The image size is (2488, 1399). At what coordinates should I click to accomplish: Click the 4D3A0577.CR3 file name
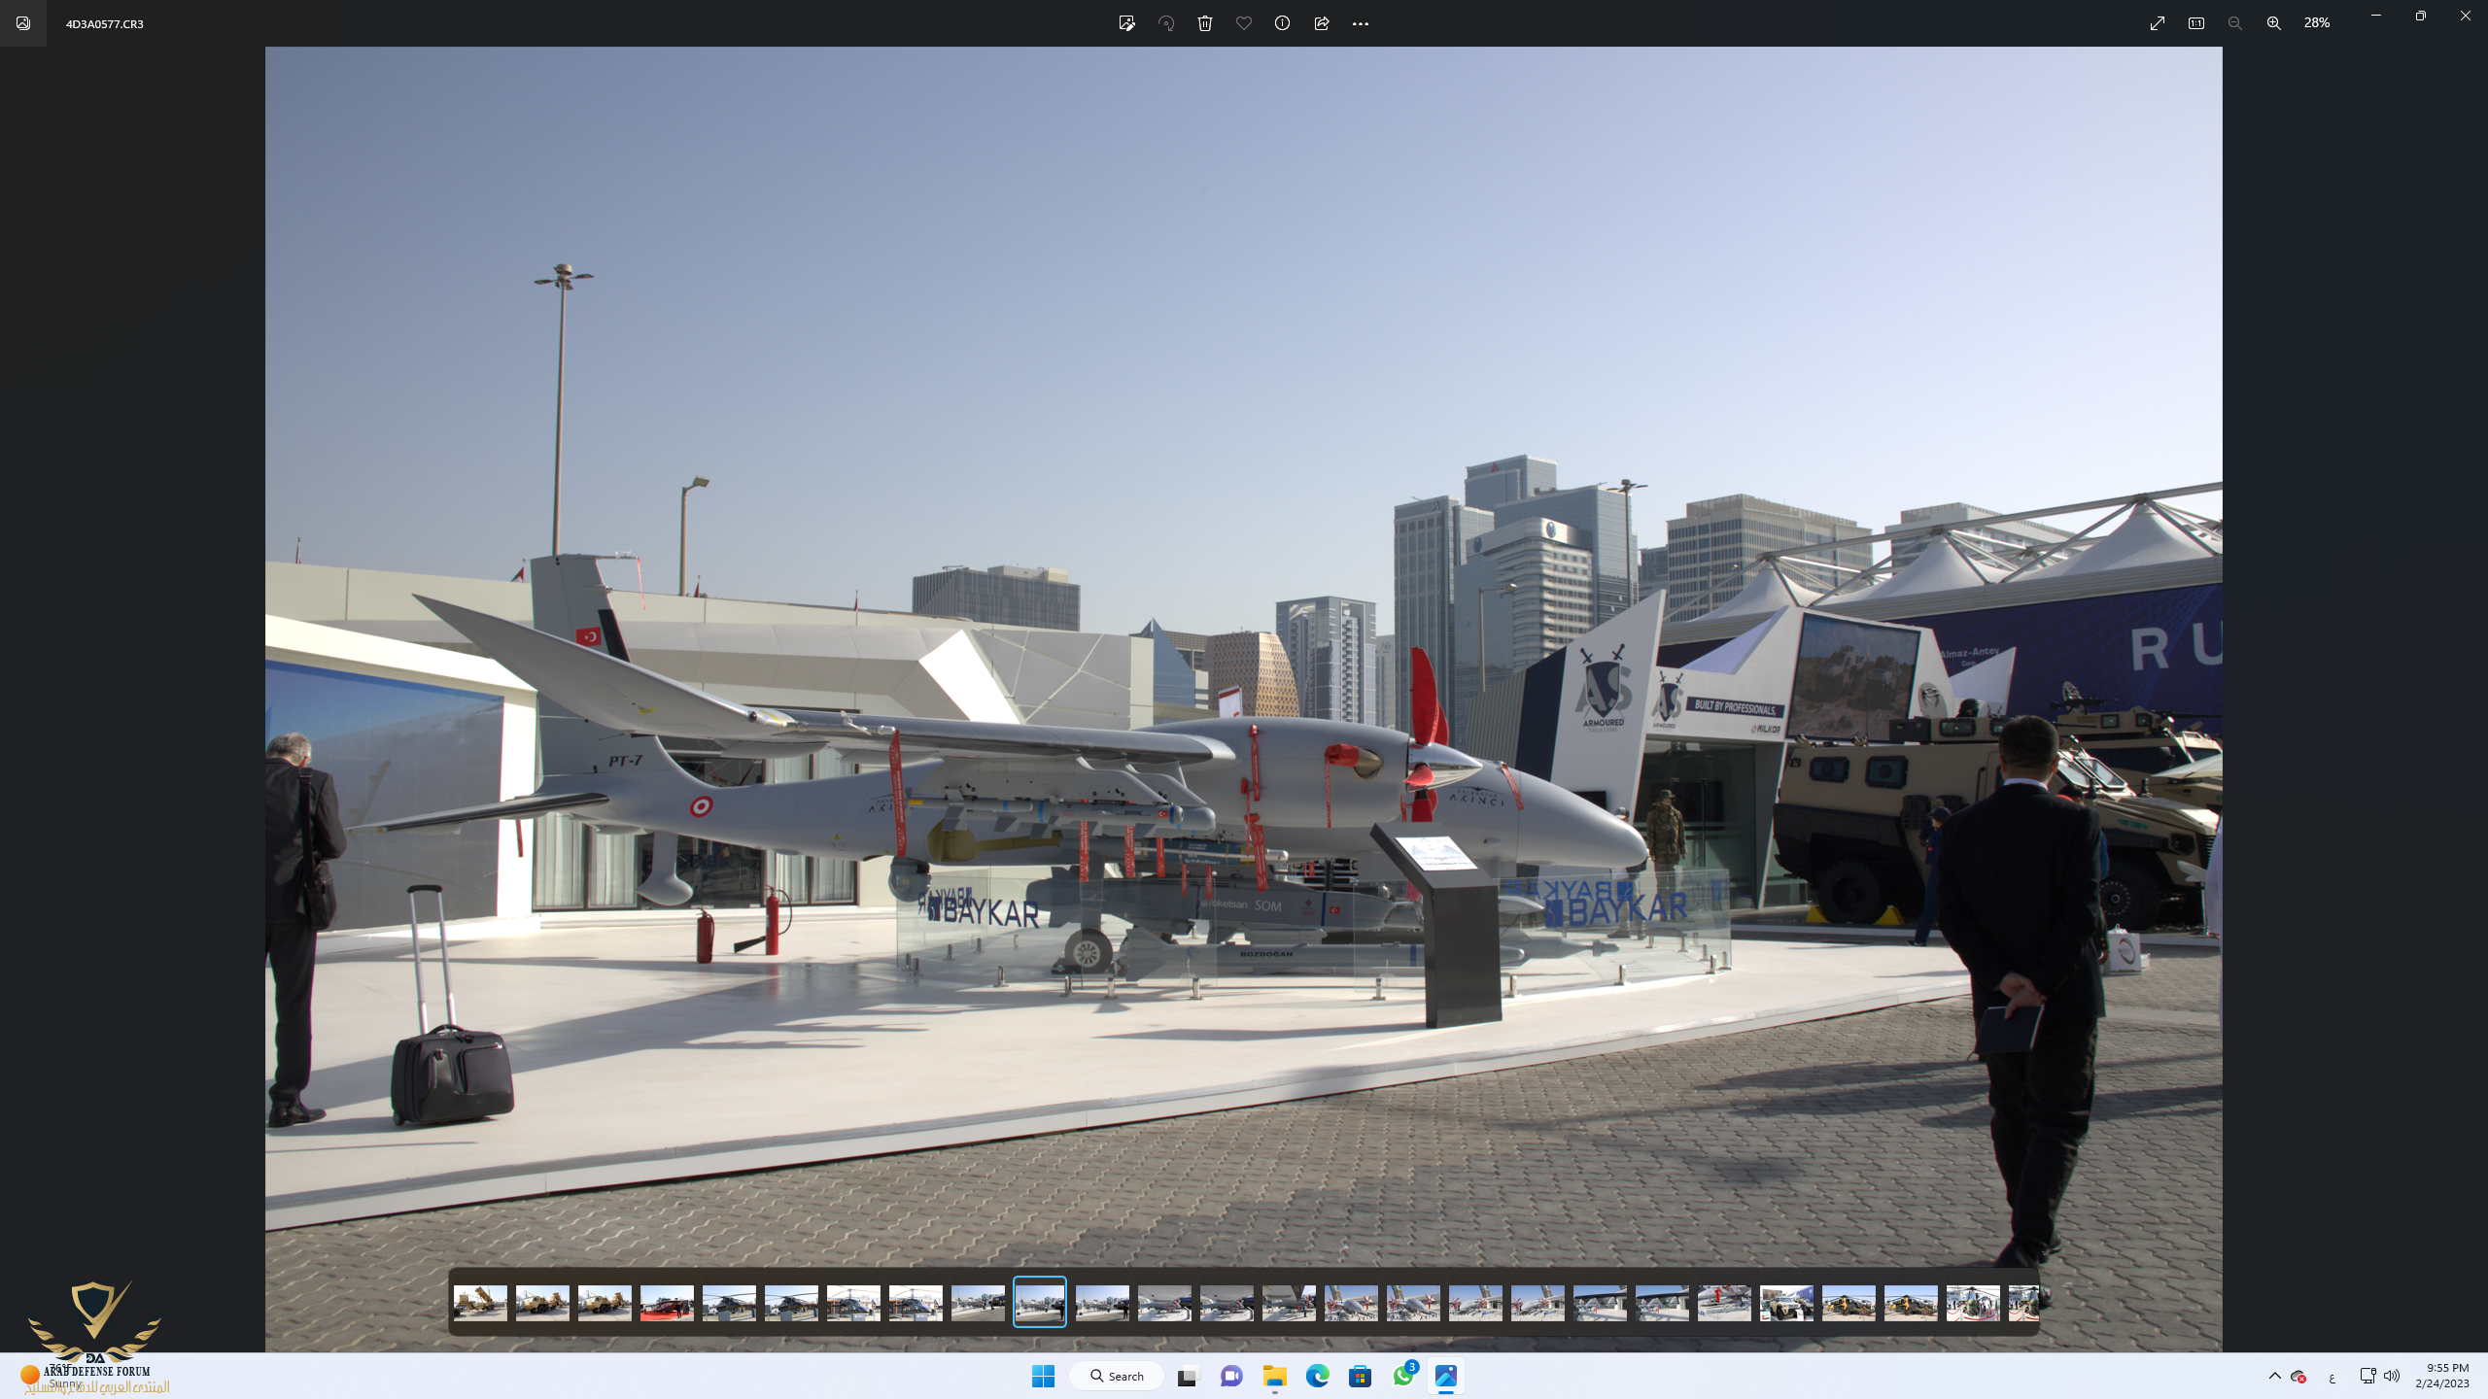click(x=105, y=23)
